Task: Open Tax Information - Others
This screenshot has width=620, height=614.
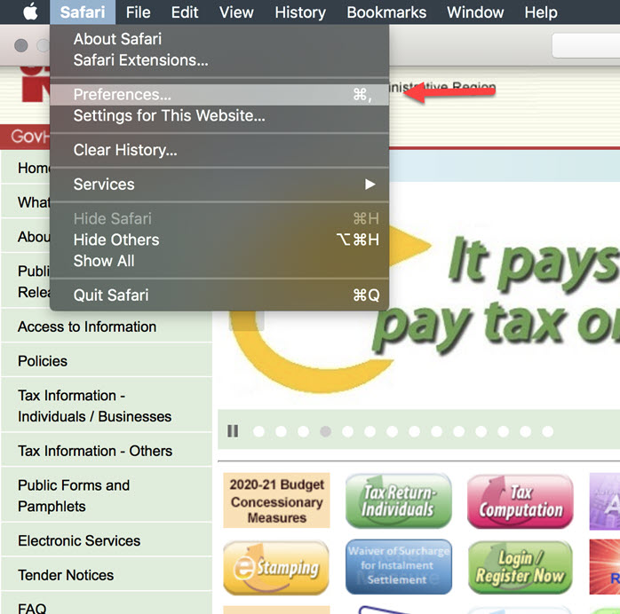Action: 107,451
